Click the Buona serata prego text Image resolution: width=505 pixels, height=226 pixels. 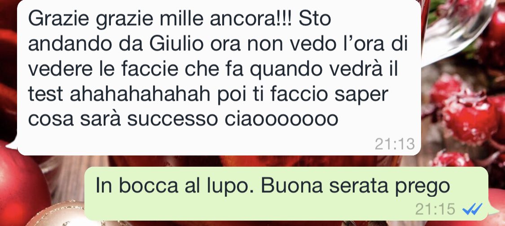click(355, 186)
